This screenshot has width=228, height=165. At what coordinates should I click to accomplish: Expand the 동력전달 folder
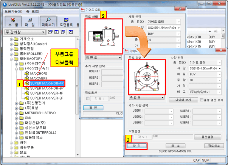[11, 49]
